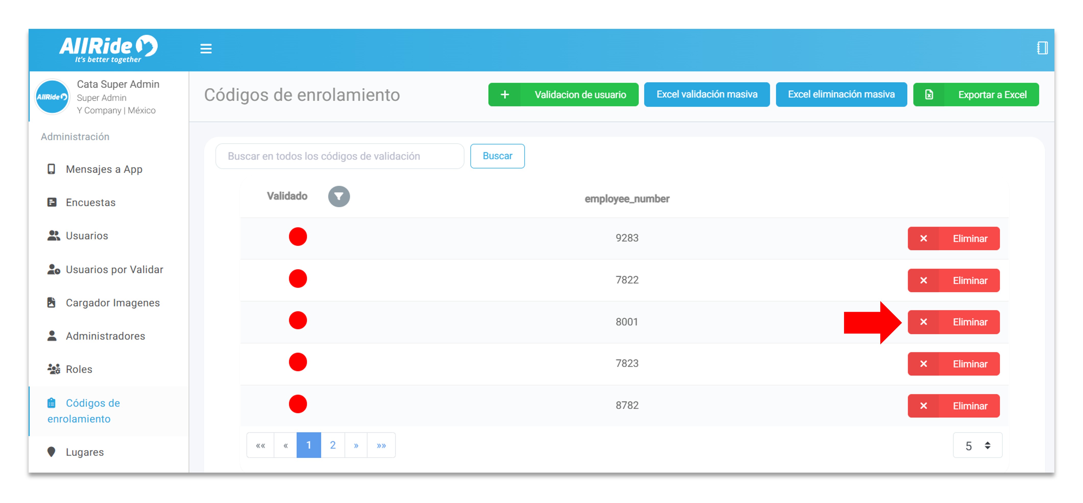Open the Roles menu item

[79, 369]
